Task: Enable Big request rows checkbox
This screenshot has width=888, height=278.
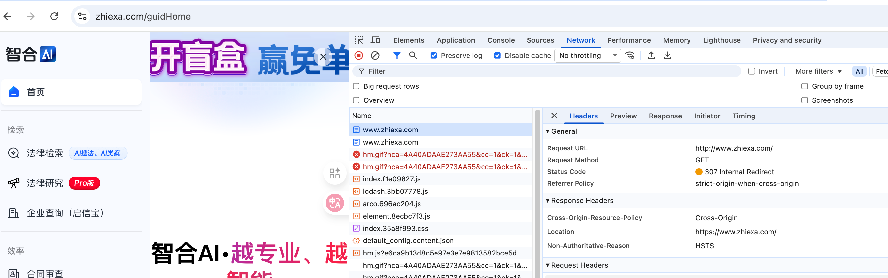Action: coord(356,86)
